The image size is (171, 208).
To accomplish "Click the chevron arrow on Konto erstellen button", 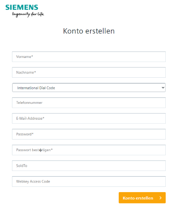I will click(x=160, y=198).
